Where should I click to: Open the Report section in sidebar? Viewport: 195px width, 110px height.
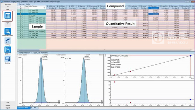tap(8, 108)
